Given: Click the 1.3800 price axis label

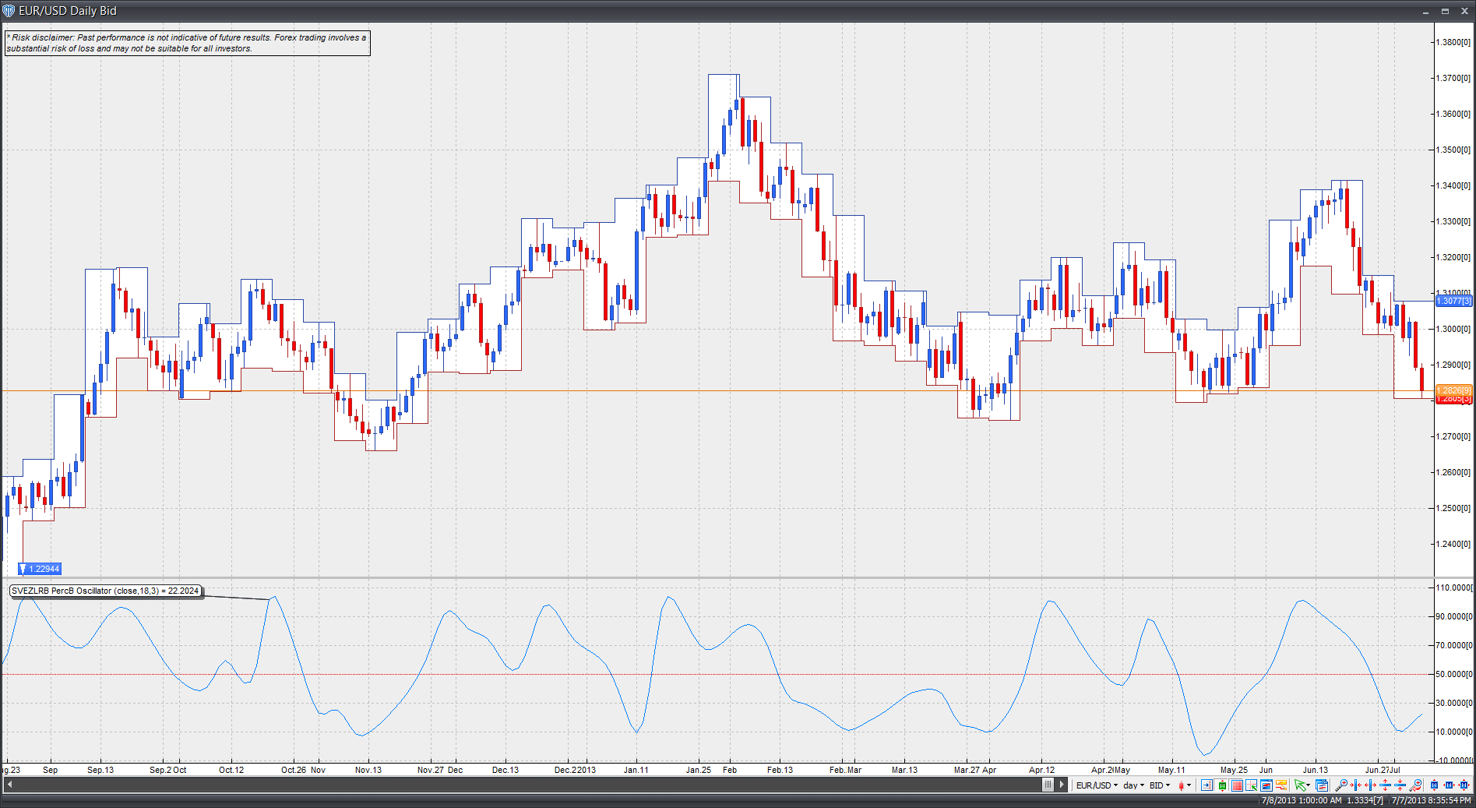Looking at the screenshot, I should (1453, 42).
